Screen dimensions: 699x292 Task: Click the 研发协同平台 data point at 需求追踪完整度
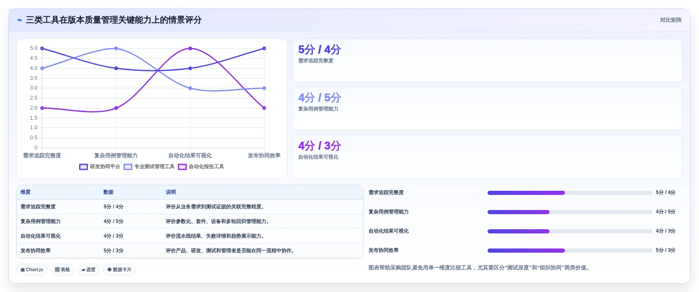coord(42,49)
